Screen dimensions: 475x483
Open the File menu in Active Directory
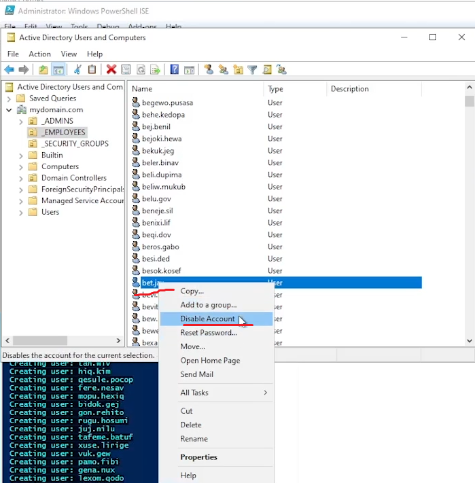[x=13, y=54]
